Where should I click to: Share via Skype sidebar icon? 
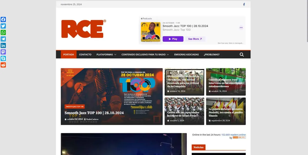[3, 59]
